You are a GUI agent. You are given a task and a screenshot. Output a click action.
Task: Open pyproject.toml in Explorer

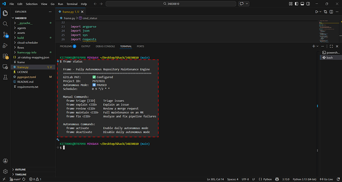[x=33, y=77]
